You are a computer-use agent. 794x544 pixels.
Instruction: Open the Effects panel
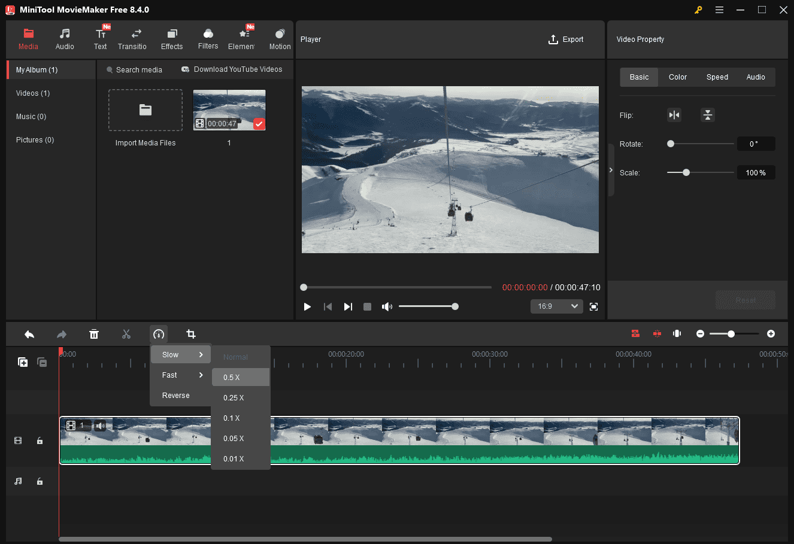pyautogui.click(x=172, y=38)
